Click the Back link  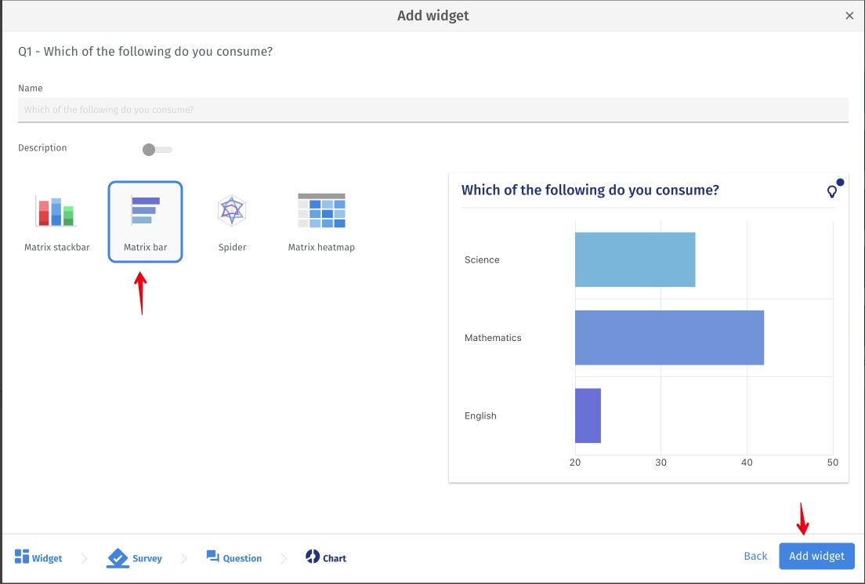755,556
